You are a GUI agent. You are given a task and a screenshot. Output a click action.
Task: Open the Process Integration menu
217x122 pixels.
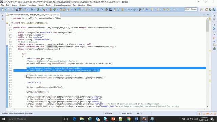tap(62, 5)
